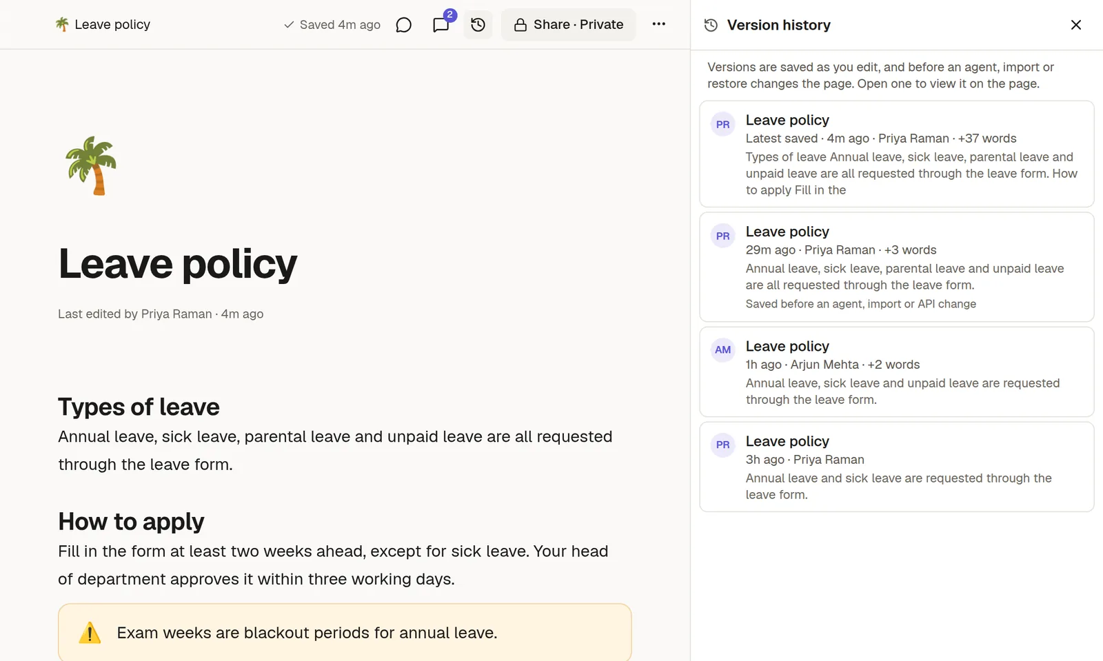Click Saved before an agent, import note
This screenshot has height=661, width=1103.
tap(860, 304)
